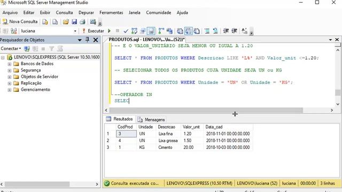Open the SQL editor toolbar overflow arrow

tap(252, 33)
